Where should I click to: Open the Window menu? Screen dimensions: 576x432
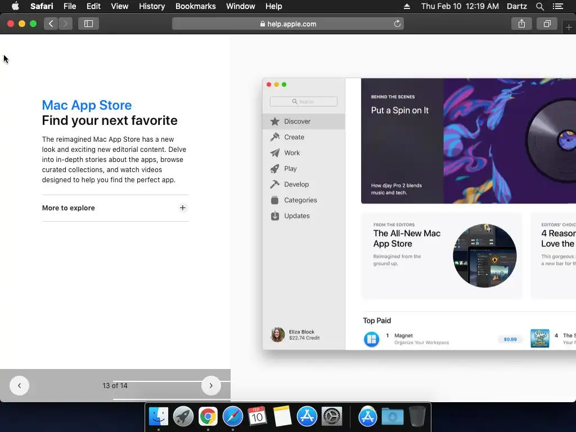[240, 6]
